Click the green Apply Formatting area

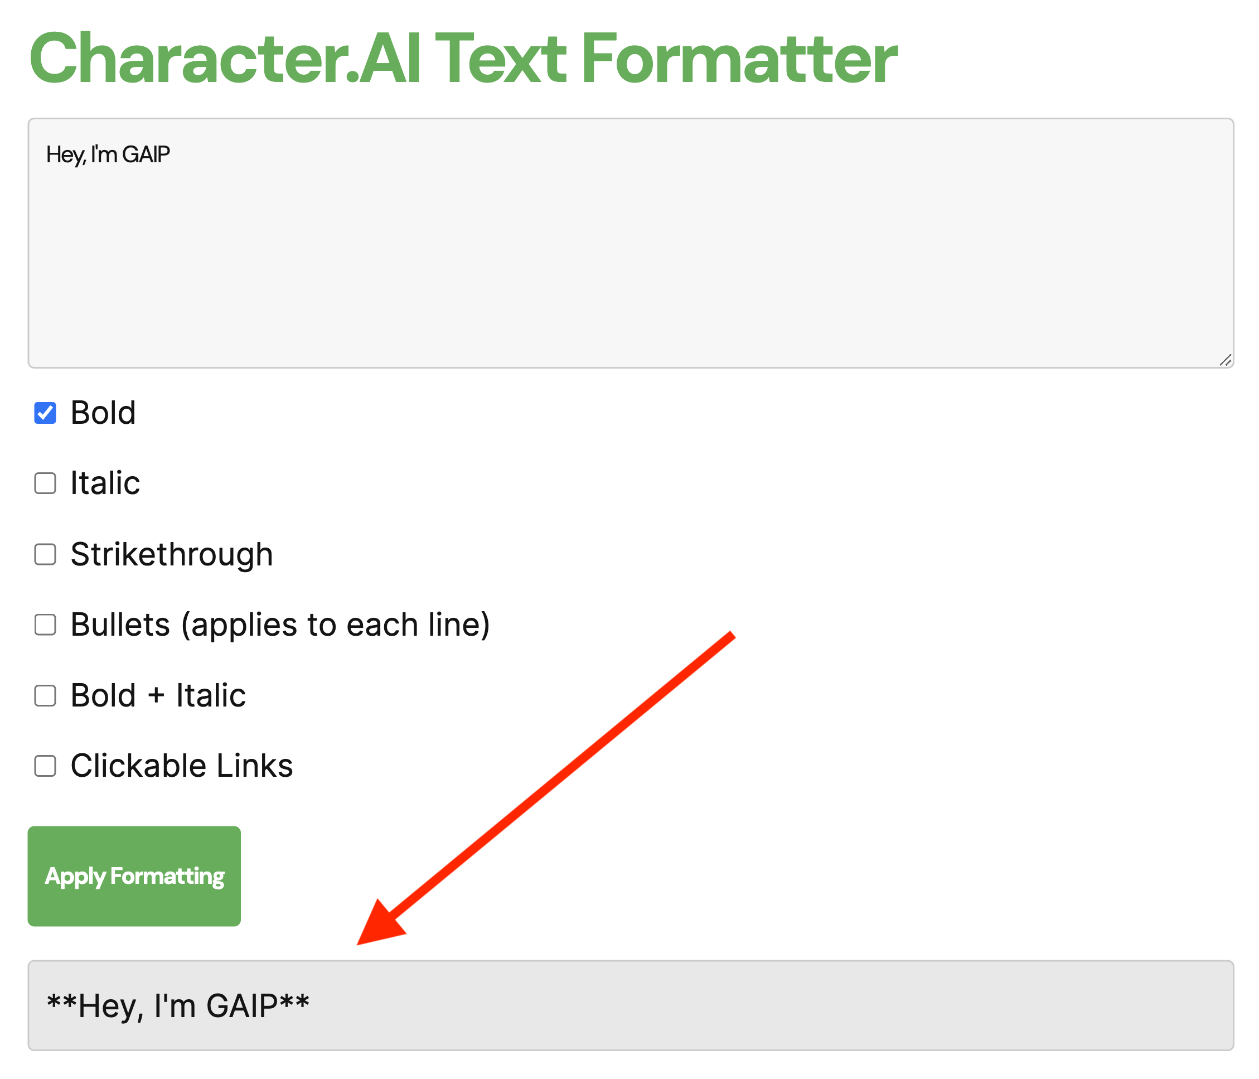tap(134, 875)
